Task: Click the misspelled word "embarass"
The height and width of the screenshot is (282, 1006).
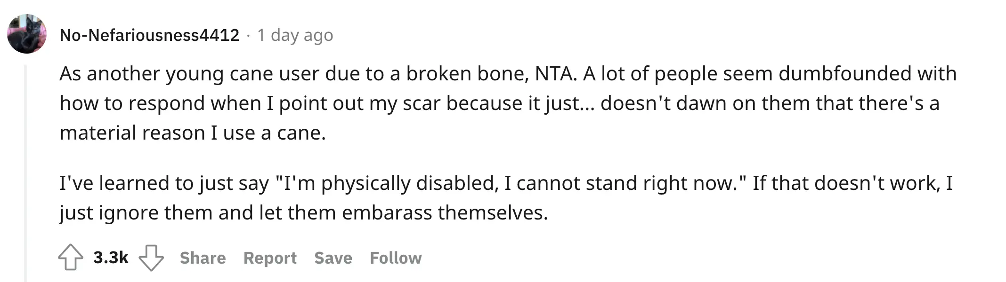Action: [387, 213]
